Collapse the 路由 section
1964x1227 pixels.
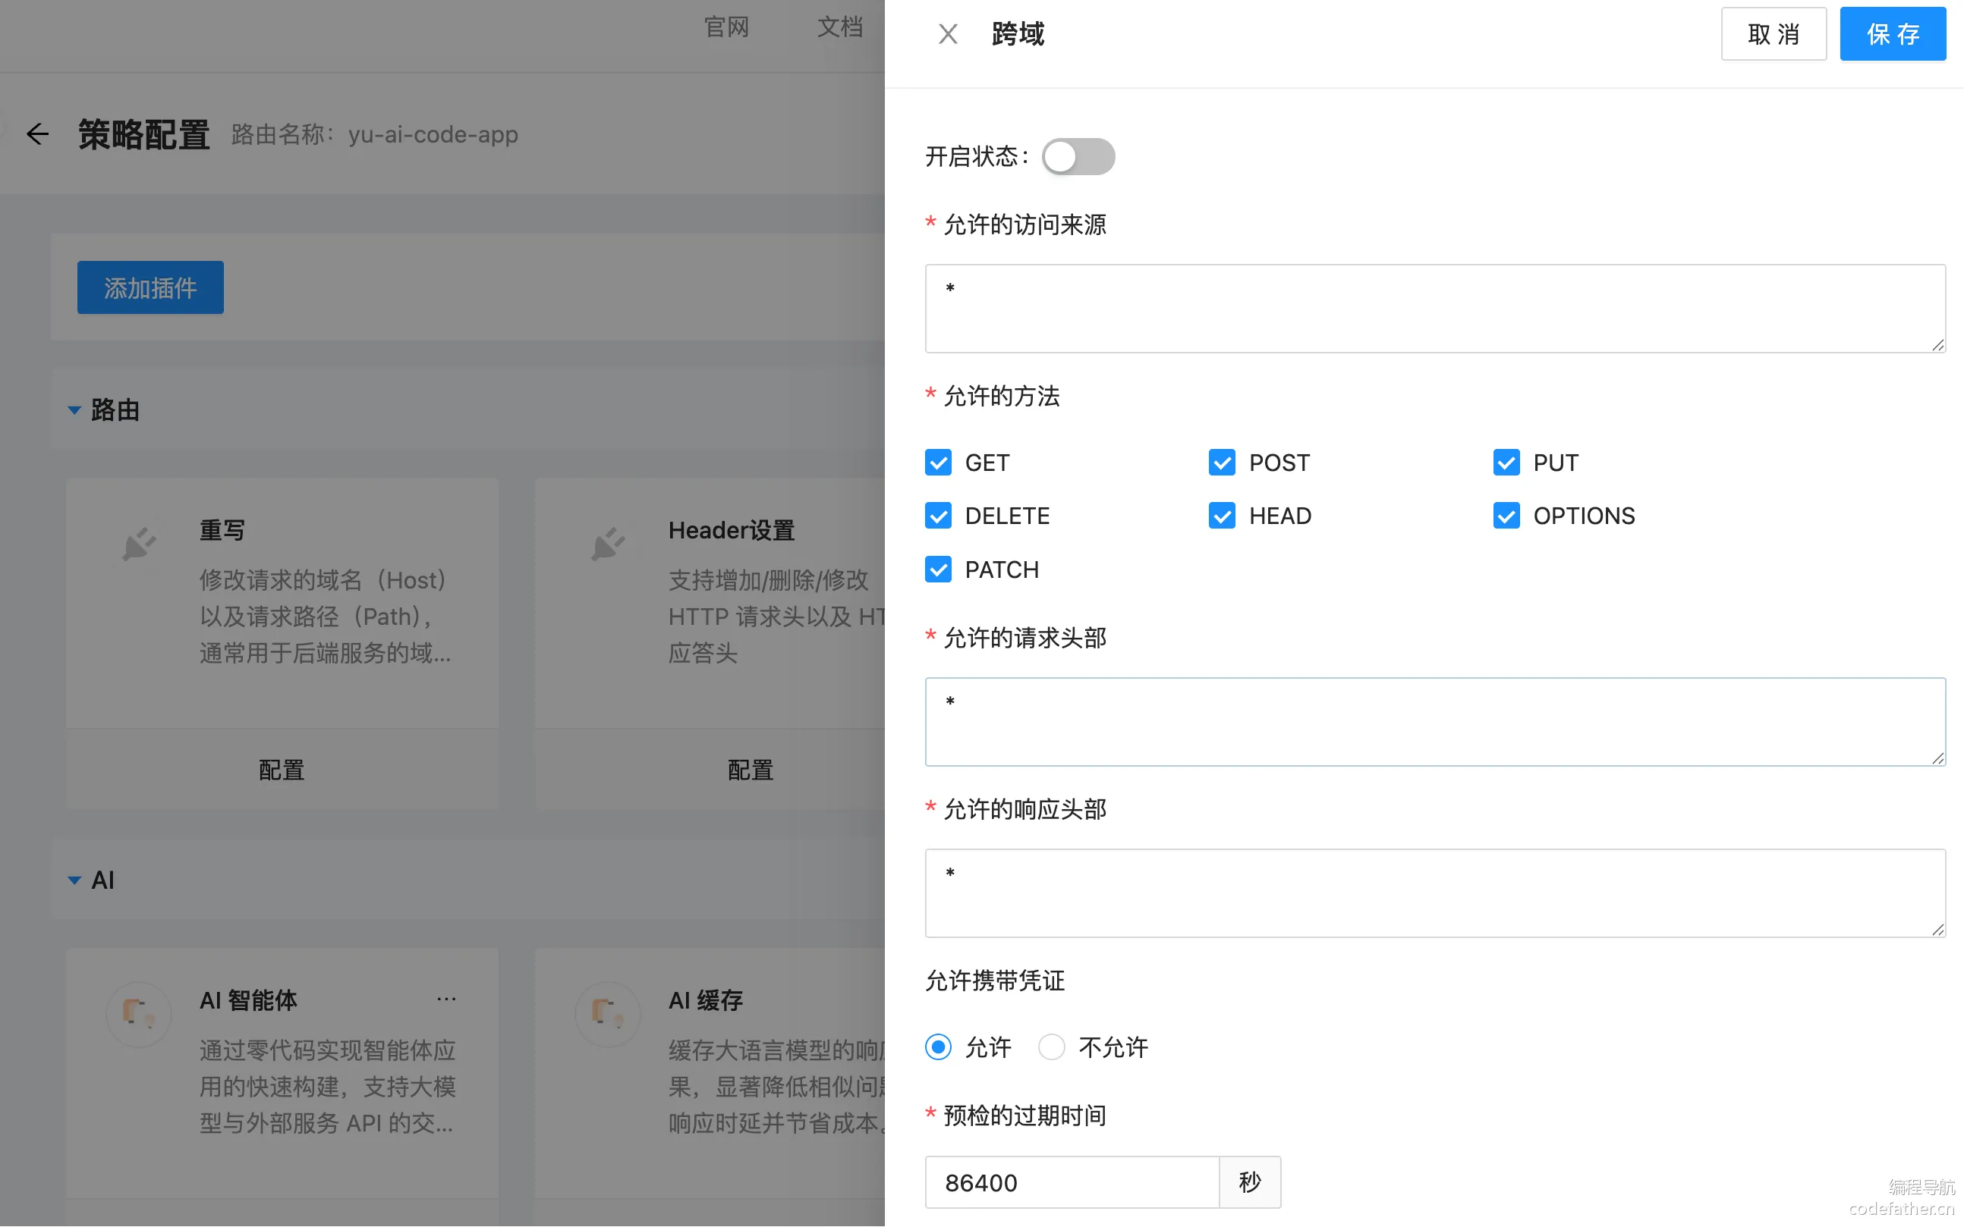74,410
